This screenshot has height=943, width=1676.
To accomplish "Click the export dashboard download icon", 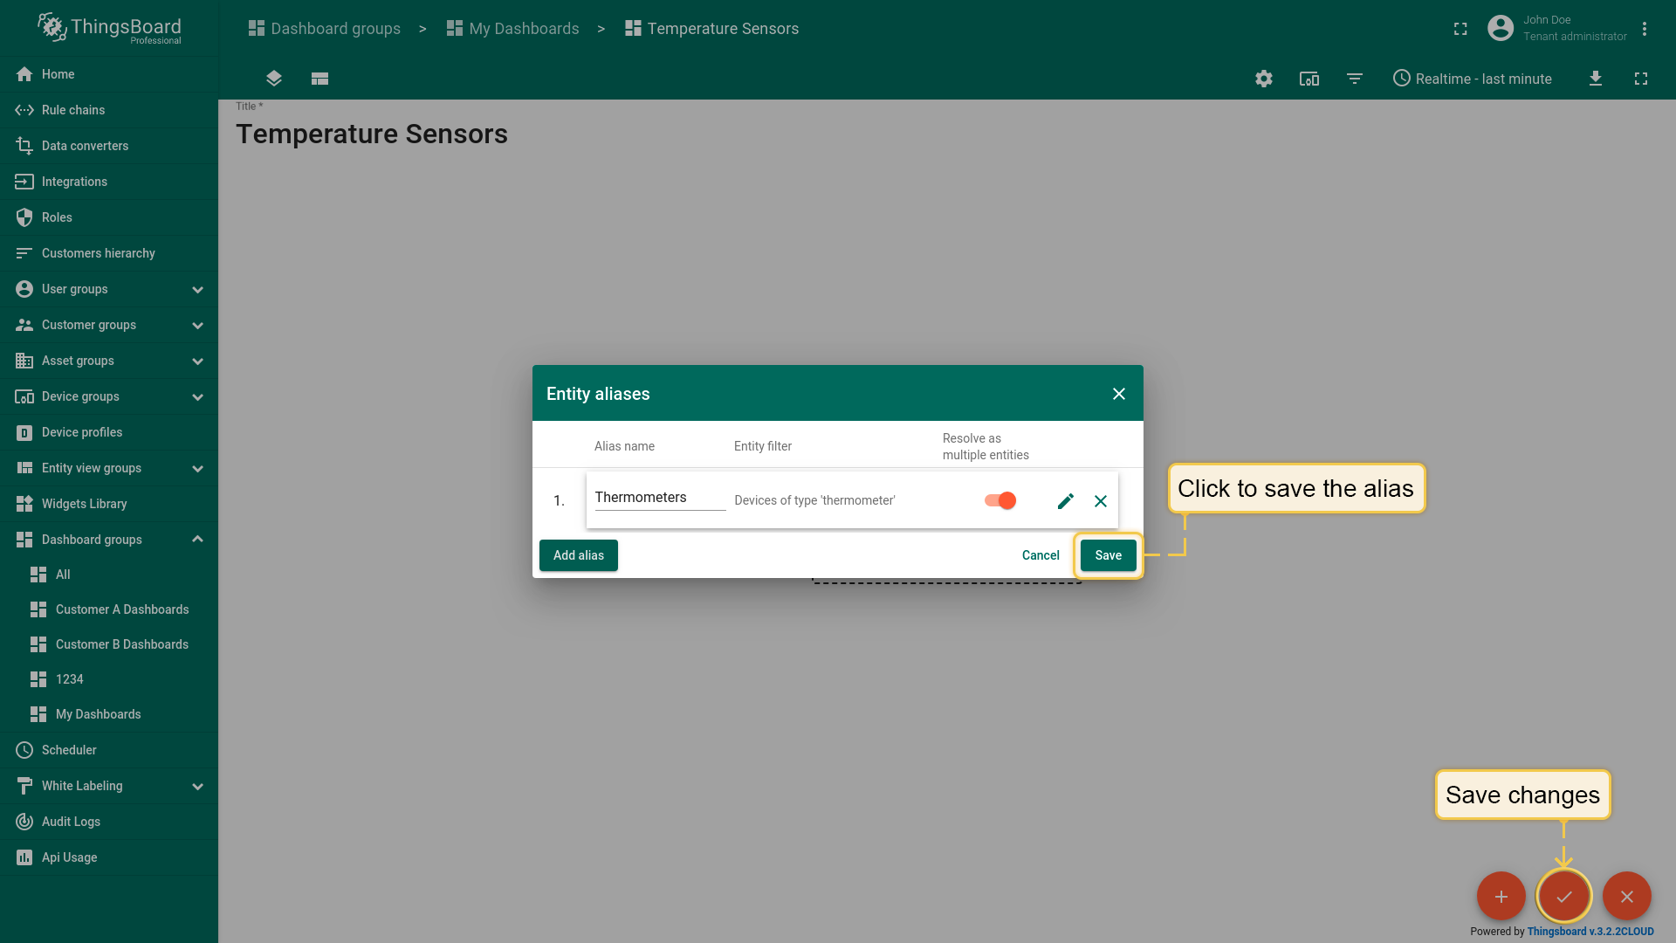I will point(1595,79).
